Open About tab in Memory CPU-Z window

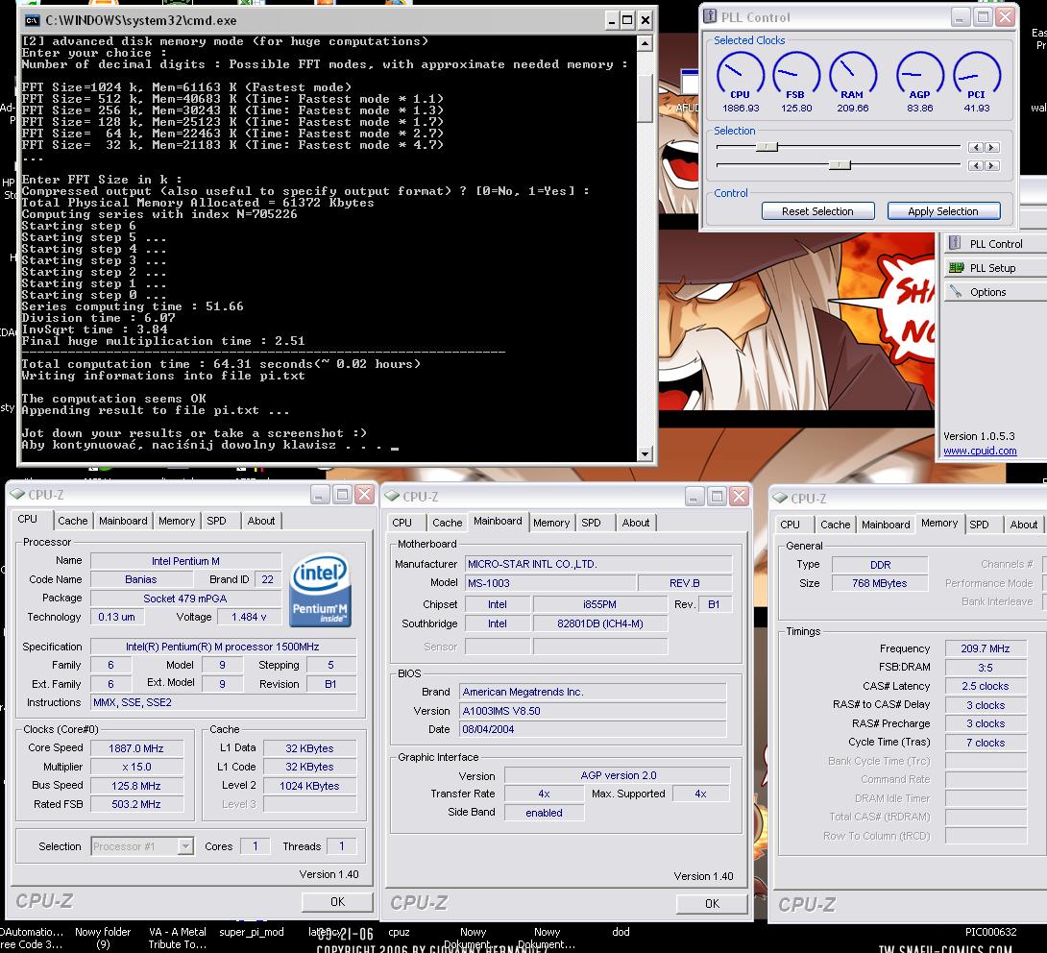(x=1023, y=525)
